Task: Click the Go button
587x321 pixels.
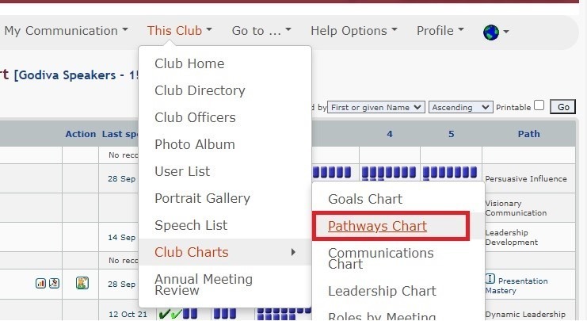Action: click(562, 107)
